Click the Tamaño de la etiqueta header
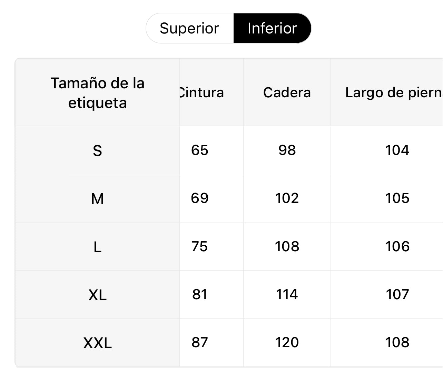 (x=97, y=93)
